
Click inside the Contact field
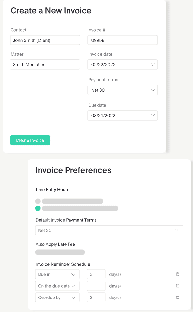(x=45, y=40)
